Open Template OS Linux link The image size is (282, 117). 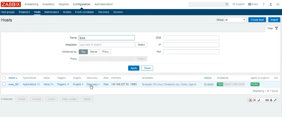coord(152,84)
